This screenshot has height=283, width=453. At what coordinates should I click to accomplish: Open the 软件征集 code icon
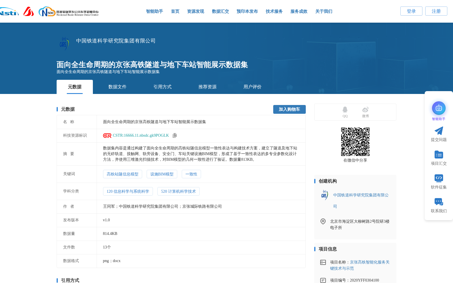tap(439, 178)
